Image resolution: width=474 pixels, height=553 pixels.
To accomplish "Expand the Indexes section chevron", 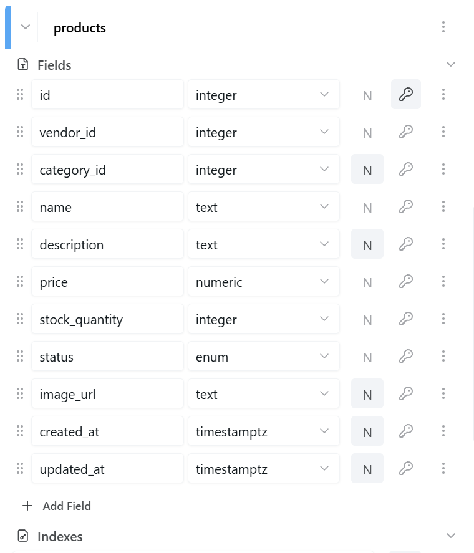I will click(451, 536).
